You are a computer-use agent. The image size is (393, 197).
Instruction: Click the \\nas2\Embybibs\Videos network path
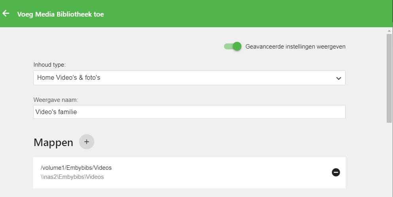72,177
